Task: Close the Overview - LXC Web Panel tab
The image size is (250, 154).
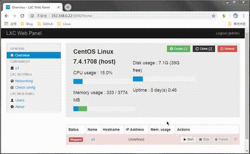Action: click(x=58, y=7)
